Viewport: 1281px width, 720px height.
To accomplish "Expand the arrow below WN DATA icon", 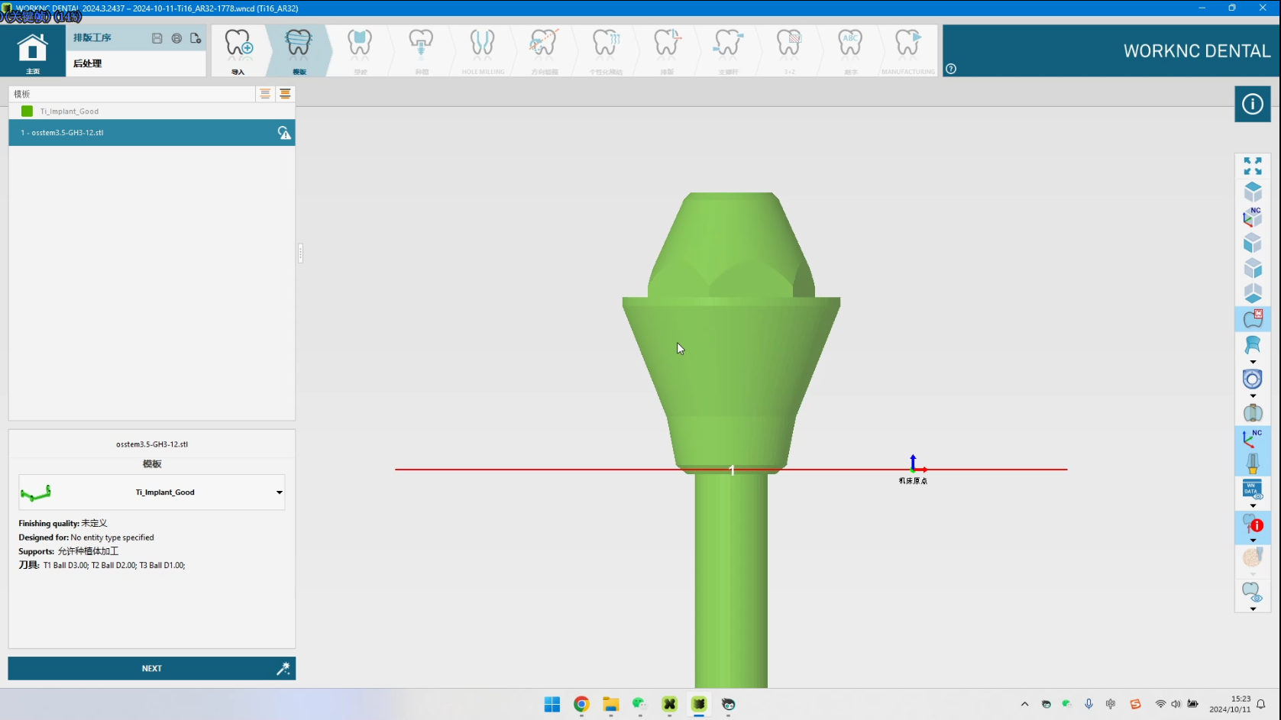I will (1252, 505).
